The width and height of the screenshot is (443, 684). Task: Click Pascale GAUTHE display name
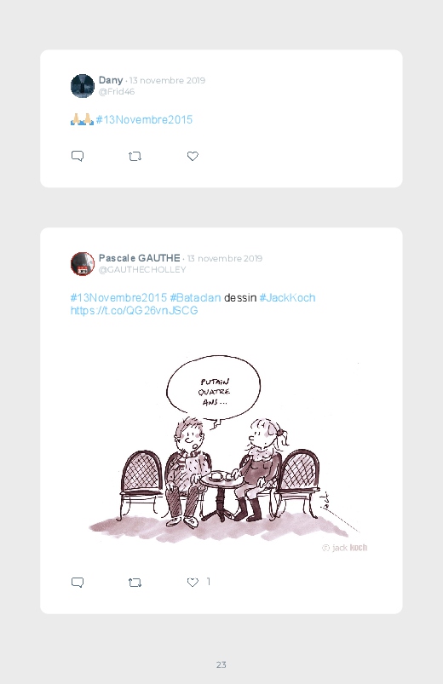pyautogui.click(x=139, y=258)
